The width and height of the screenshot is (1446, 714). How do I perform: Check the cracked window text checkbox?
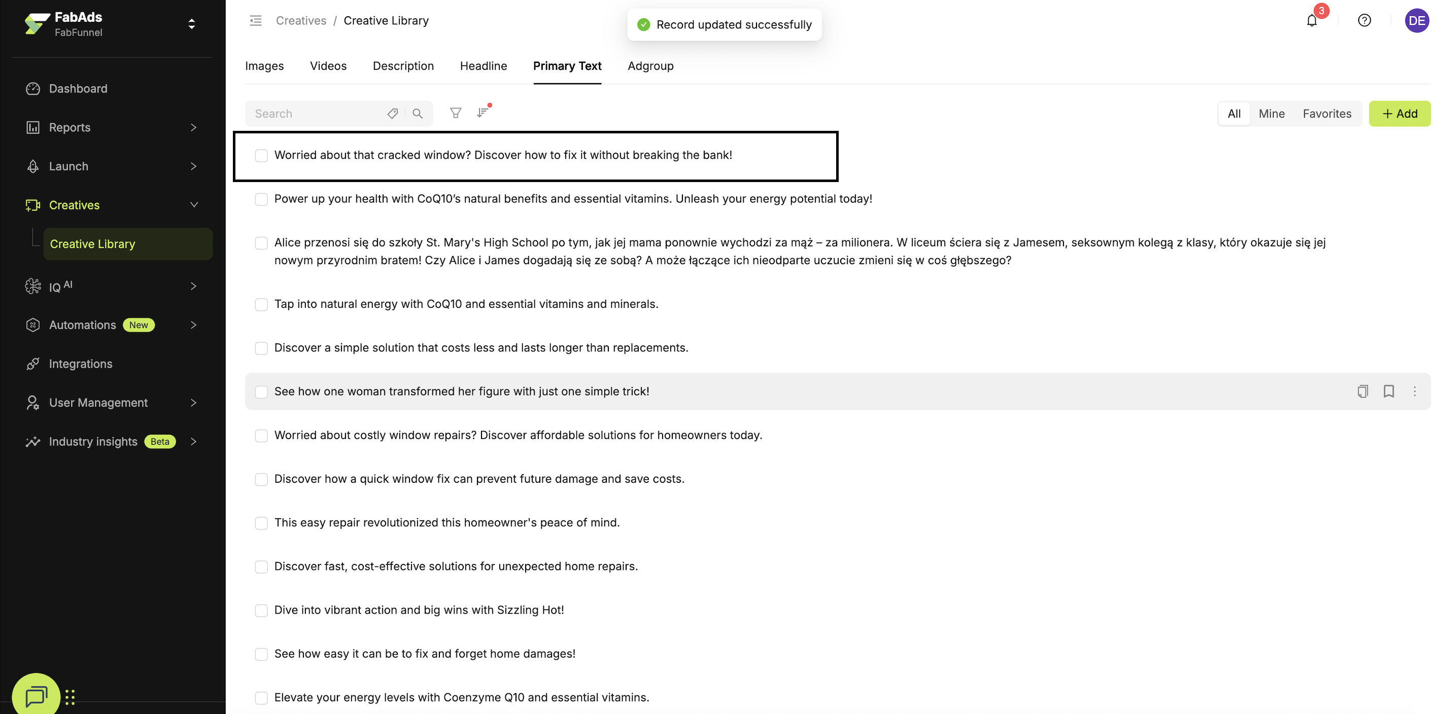(x=262, y=155)
